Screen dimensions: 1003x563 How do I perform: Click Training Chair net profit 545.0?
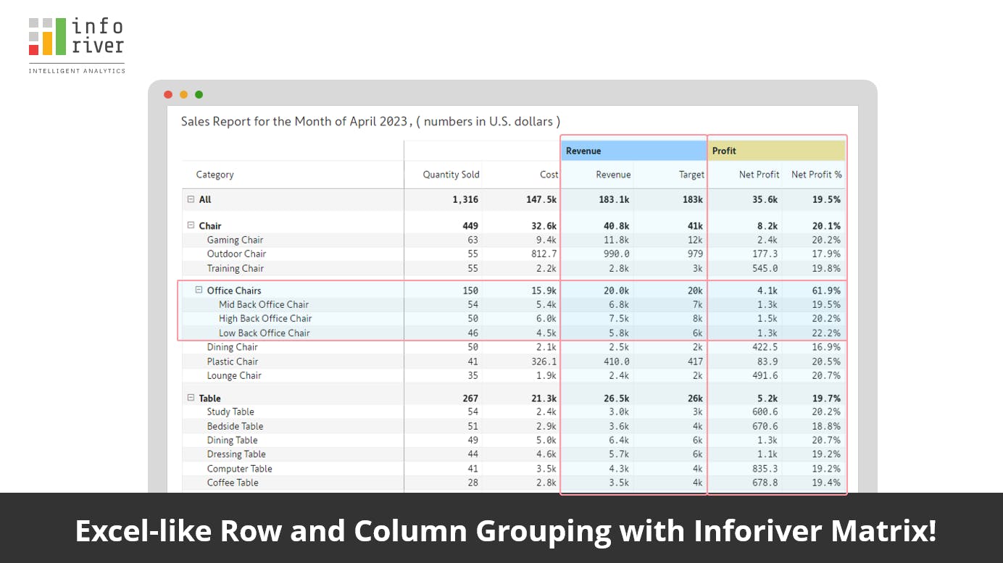(765, 268)
